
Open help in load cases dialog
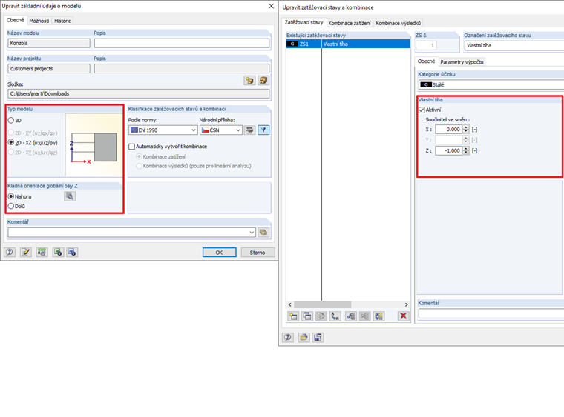click(288, 337)
